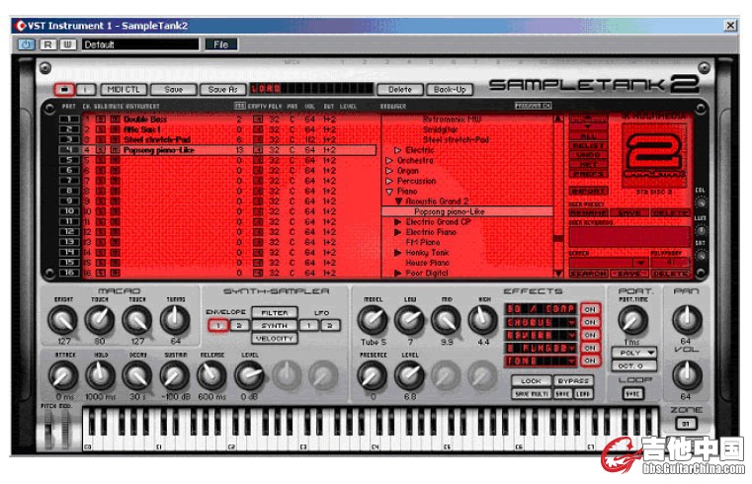Click the Delete button in top toolbar

400,89
